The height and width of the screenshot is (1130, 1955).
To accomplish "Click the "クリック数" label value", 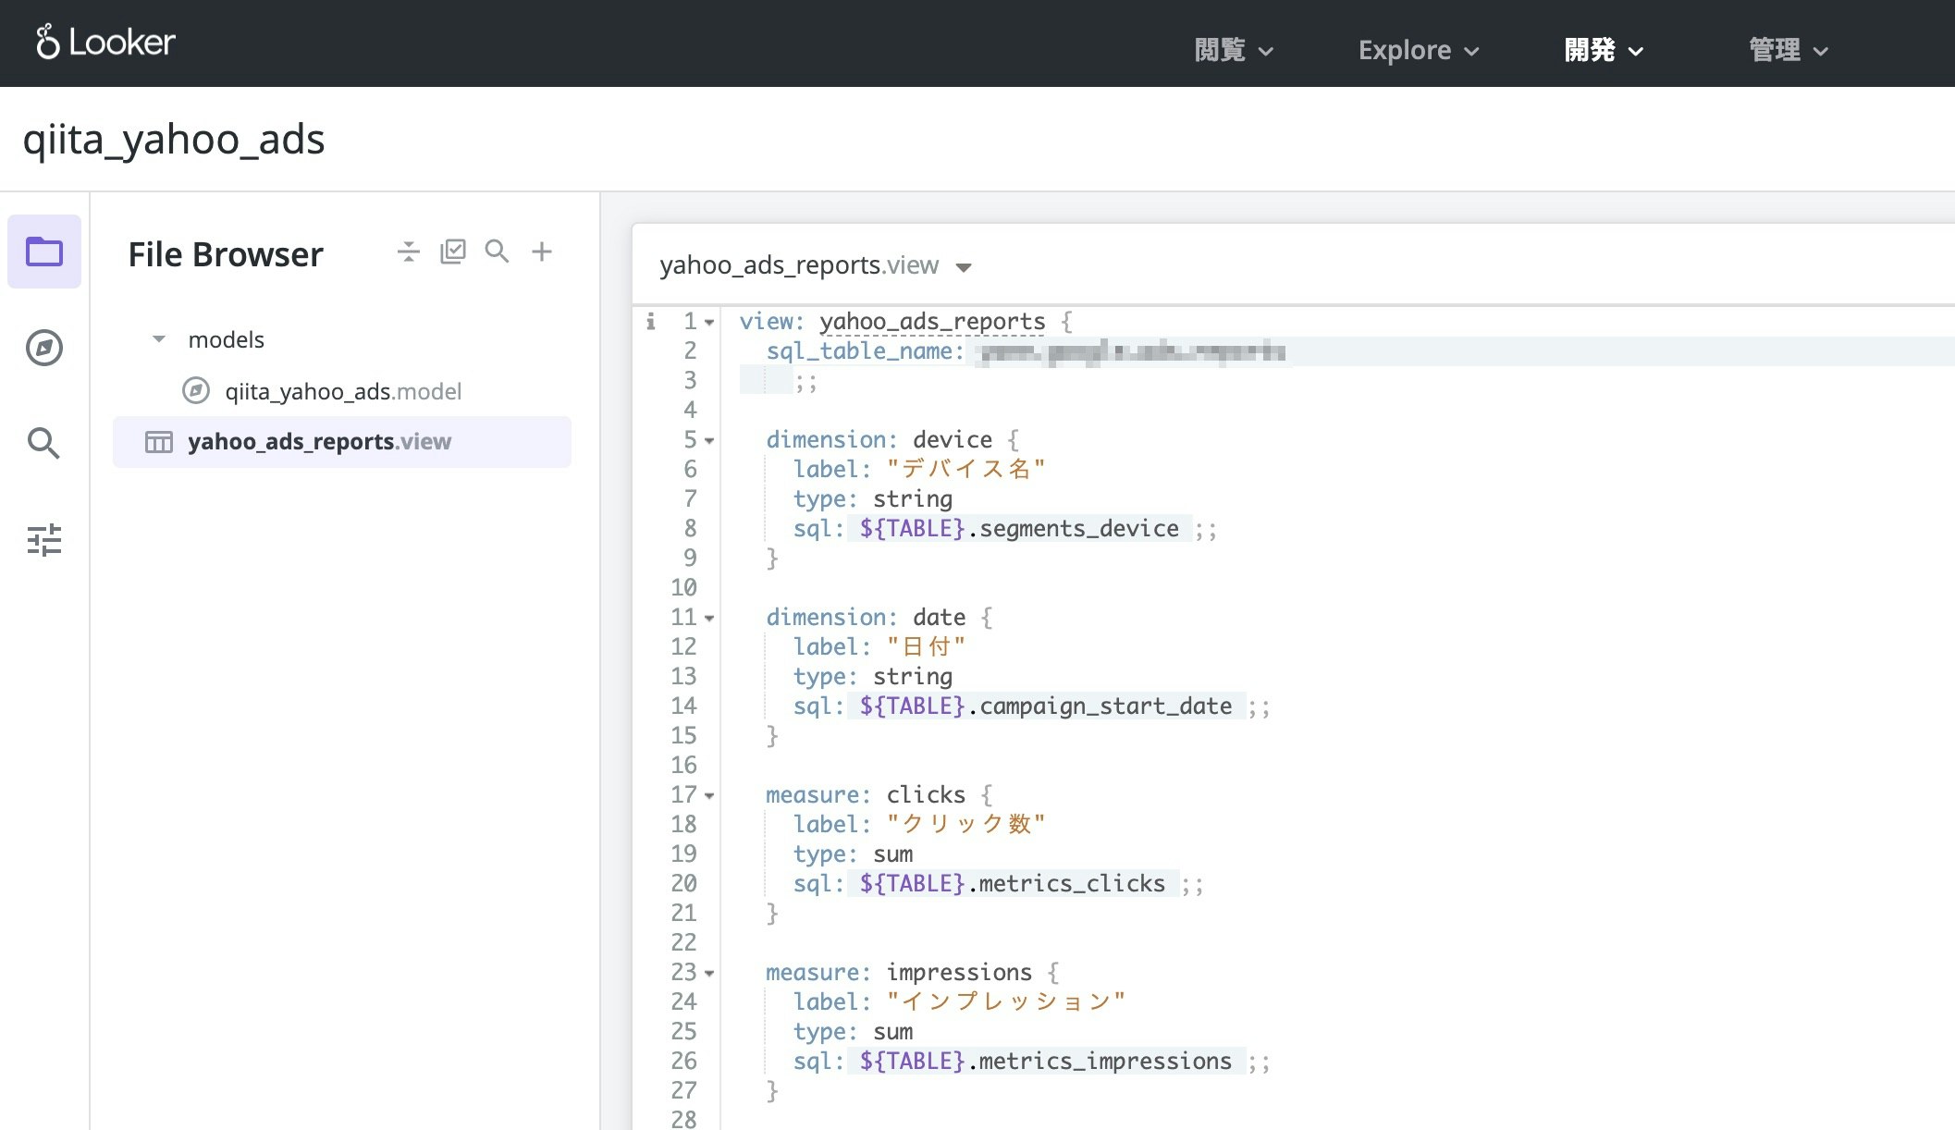I will (965, 824).
